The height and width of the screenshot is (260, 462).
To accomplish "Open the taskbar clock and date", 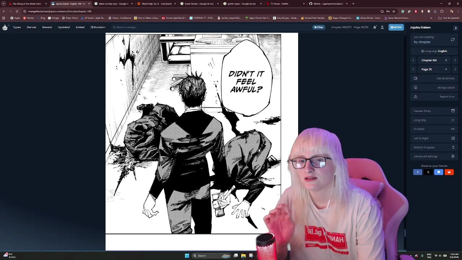I will pyautogui.click(x=454, y=256).
